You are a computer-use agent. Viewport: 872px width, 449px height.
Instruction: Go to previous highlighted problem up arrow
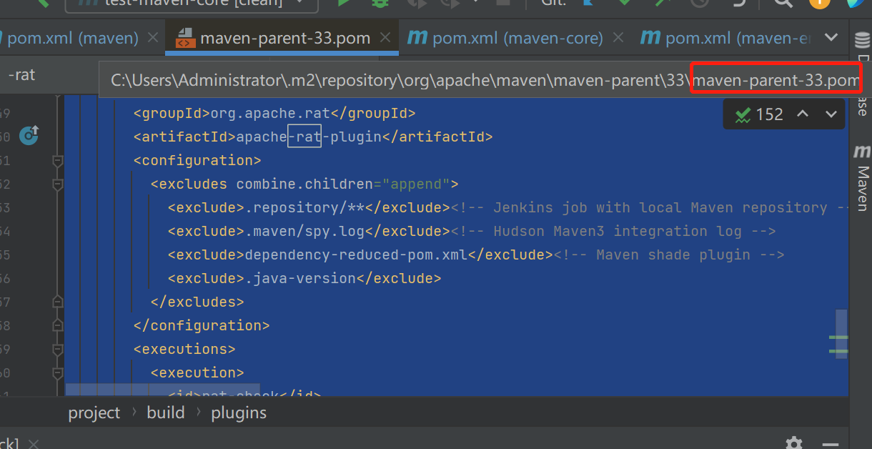point(803,114)
